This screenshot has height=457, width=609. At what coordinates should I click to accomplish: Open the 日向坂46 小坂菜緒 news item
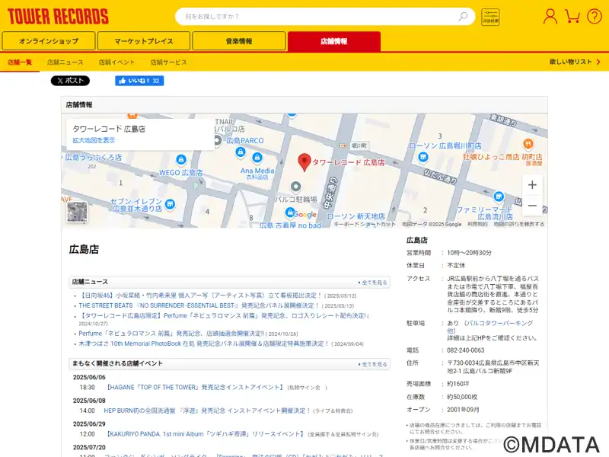click(x=200, y=296)
